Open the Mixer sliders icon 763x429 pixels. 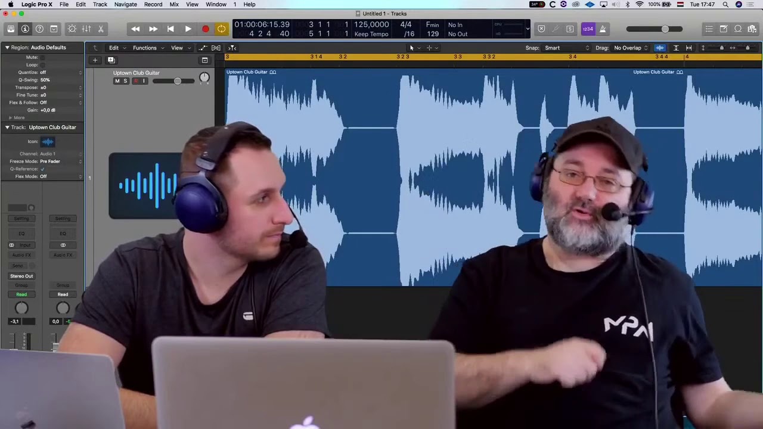coord(86,29)
